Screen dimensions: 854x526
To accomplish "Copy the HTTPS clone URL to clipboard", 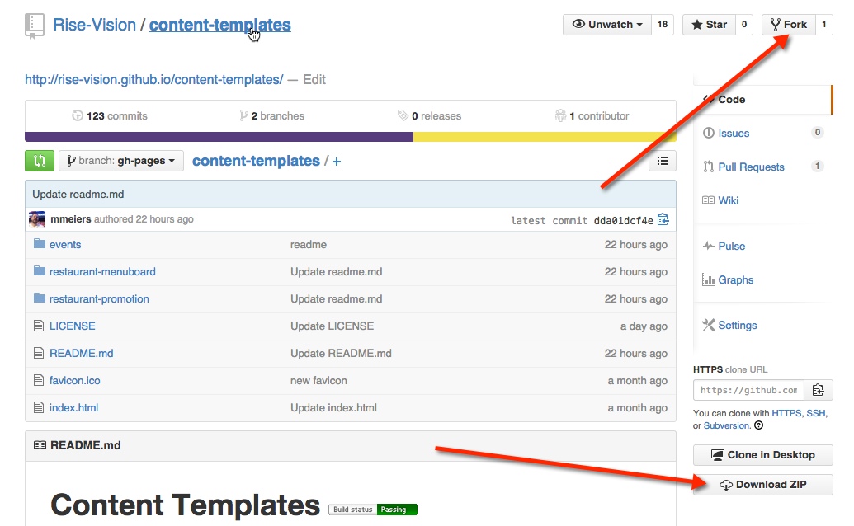I will pos(818,390).
